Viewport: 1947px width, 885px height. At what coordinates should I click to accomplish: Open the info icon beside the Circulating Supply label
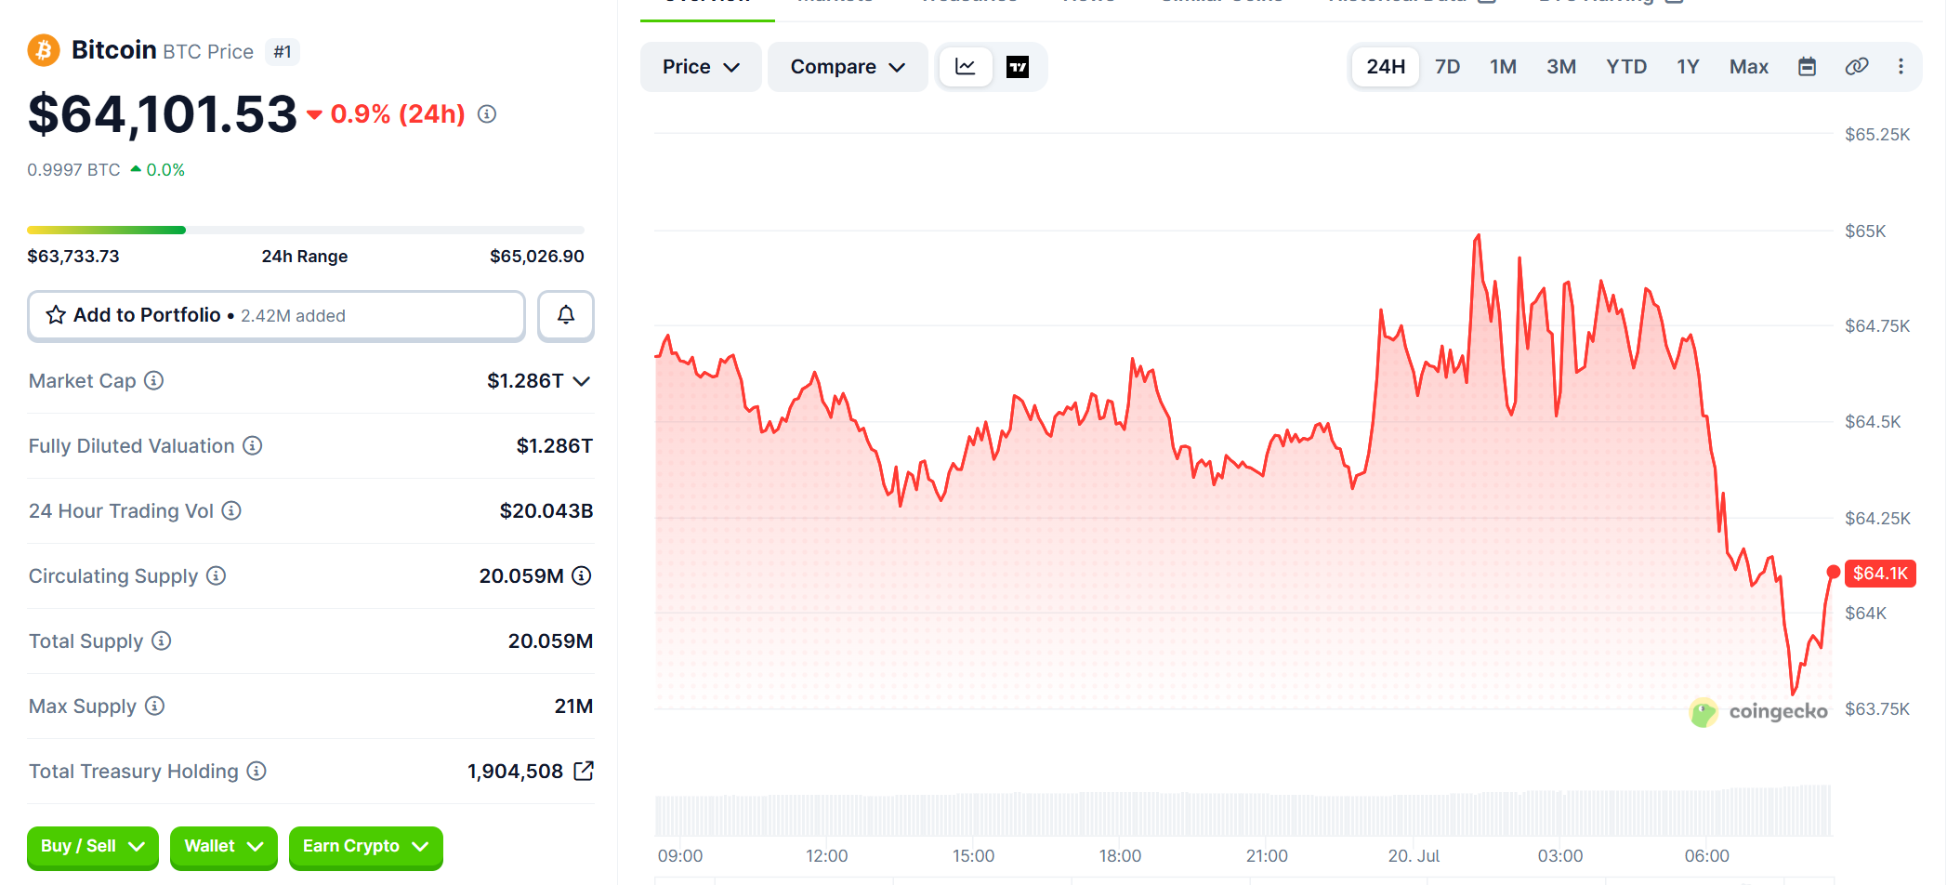pos(217,575)
